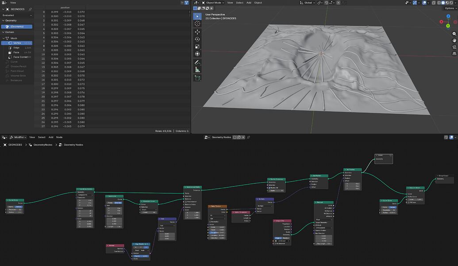Select the Annotate tool in viewport toolbar
The image size is (458, 266).
(x=197, y=62)
